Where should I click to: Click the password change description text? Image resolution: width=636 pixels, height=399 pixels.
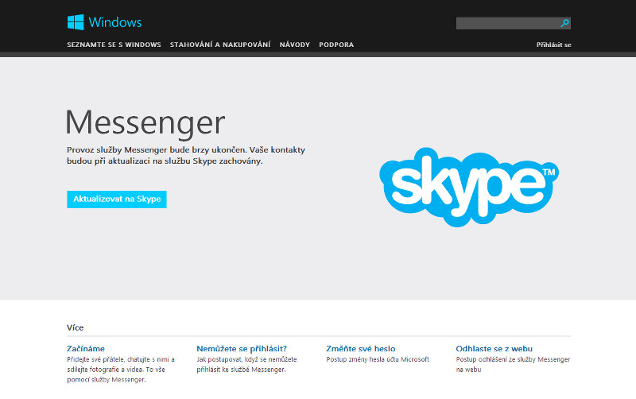(378, 359)
